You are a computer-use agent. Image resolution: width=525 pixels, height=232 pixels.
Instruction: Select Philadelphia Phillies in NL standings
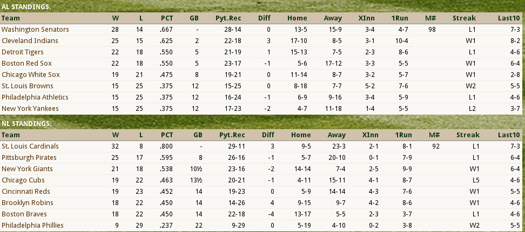[x=32, y=225]
